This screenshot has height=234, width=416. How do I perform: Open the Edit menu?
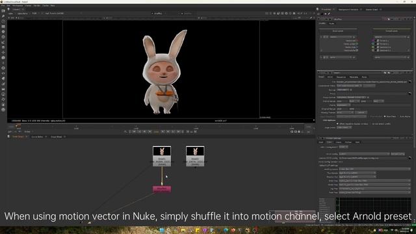8,6
